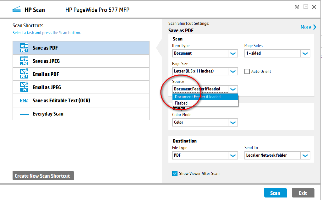Minimize the HP Scan window
The image size is (322, 200).
pyautogui.click(x=306, y=7)
